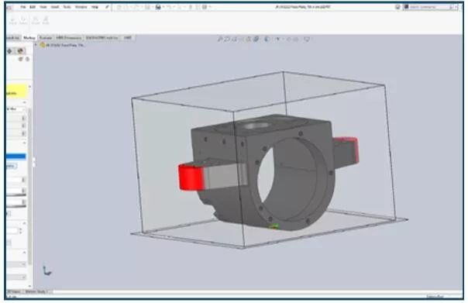Open the combo box under the yellow message
The image size is (468, 303).
[x=15, y=109]
